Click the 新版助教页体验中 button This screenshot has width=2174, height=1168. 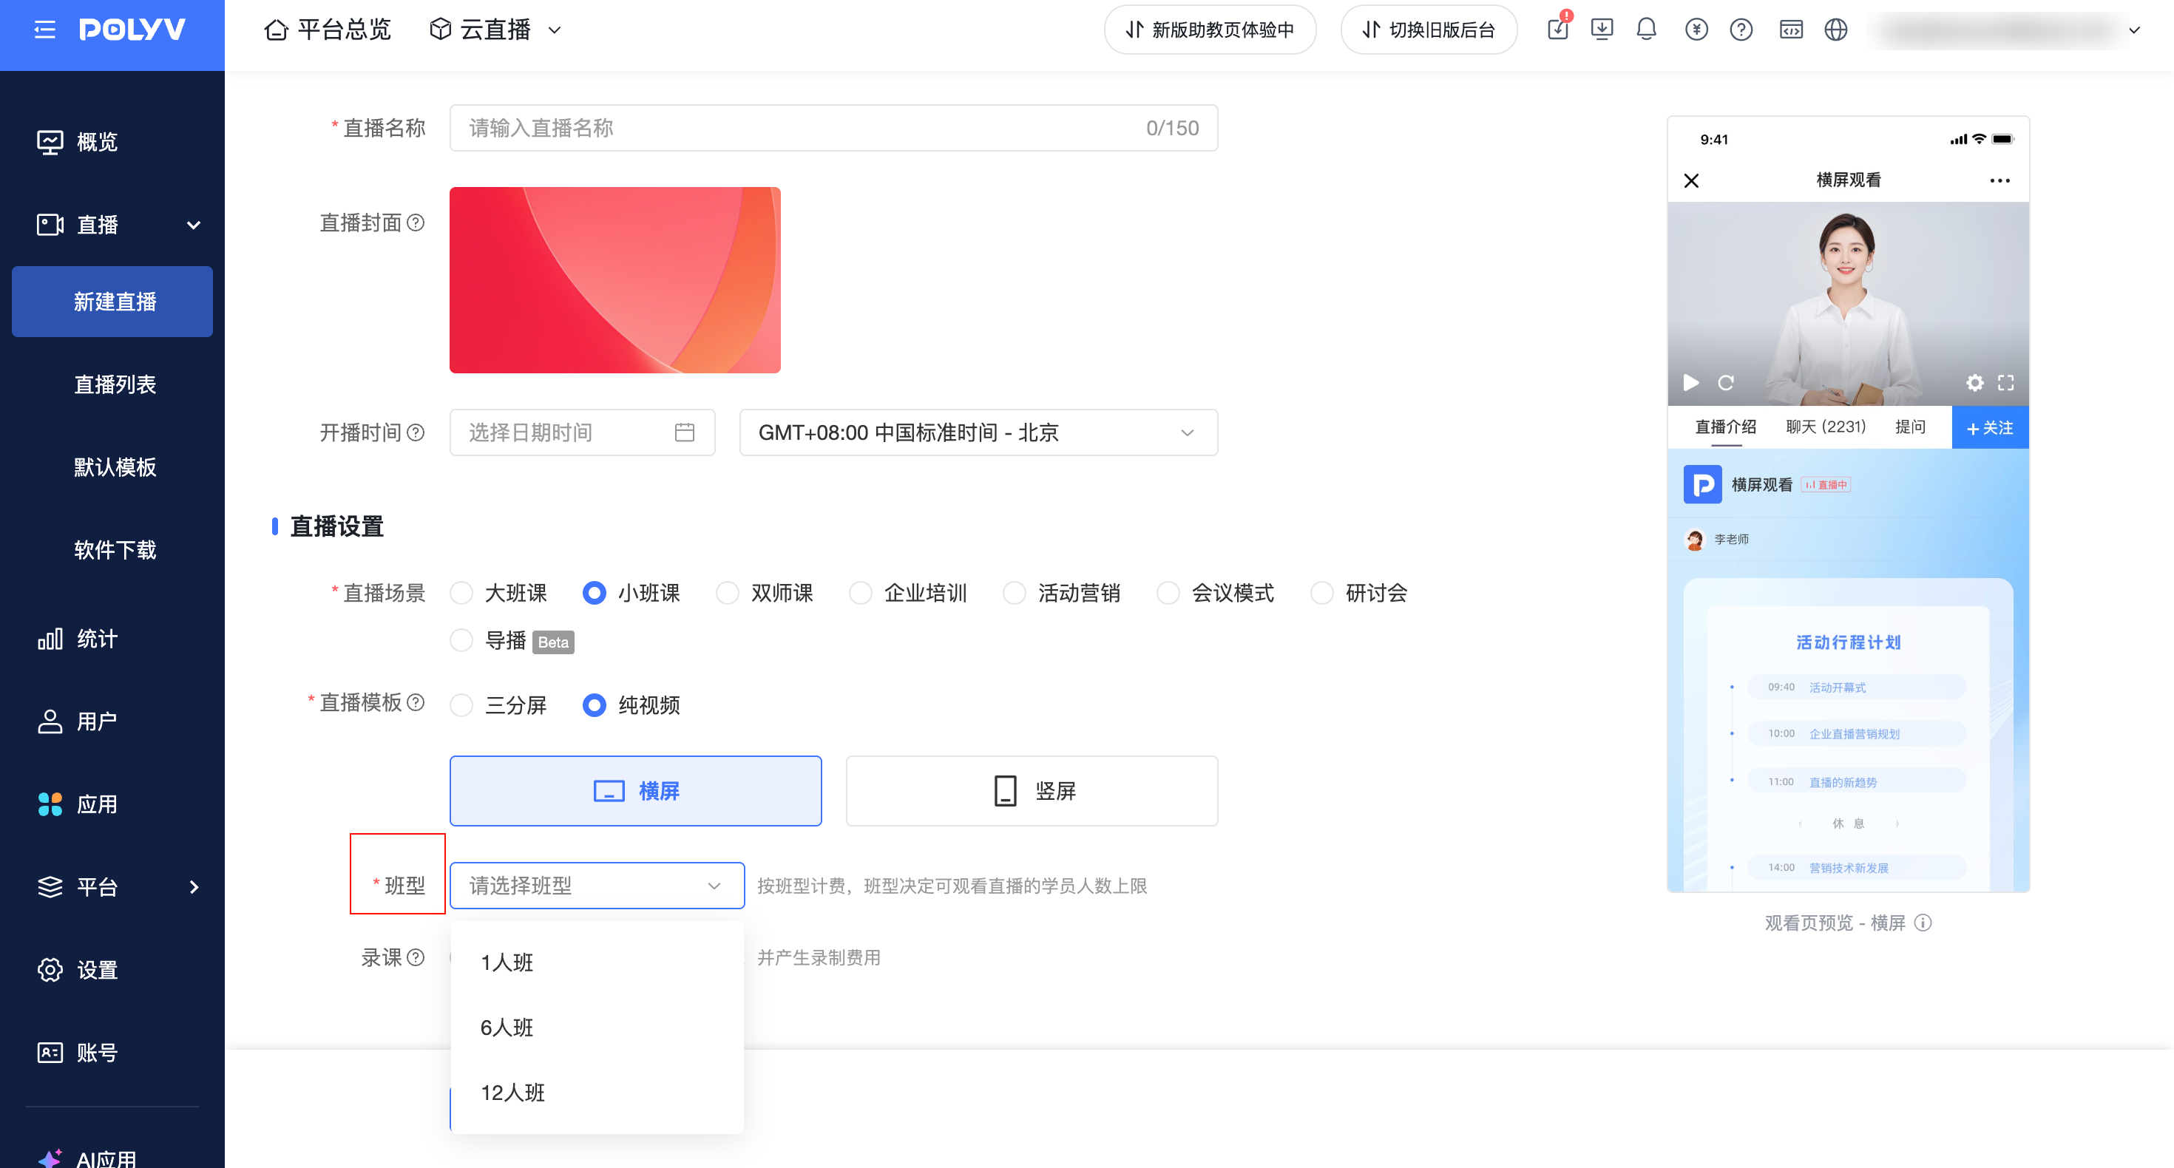[1209, 30]
